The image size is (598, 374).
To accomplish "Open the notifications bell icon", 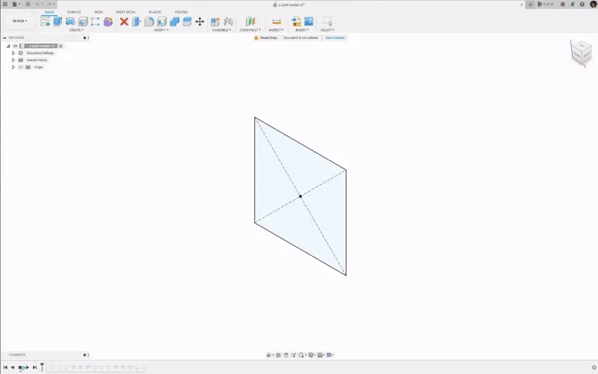I will tap(573, 4).
